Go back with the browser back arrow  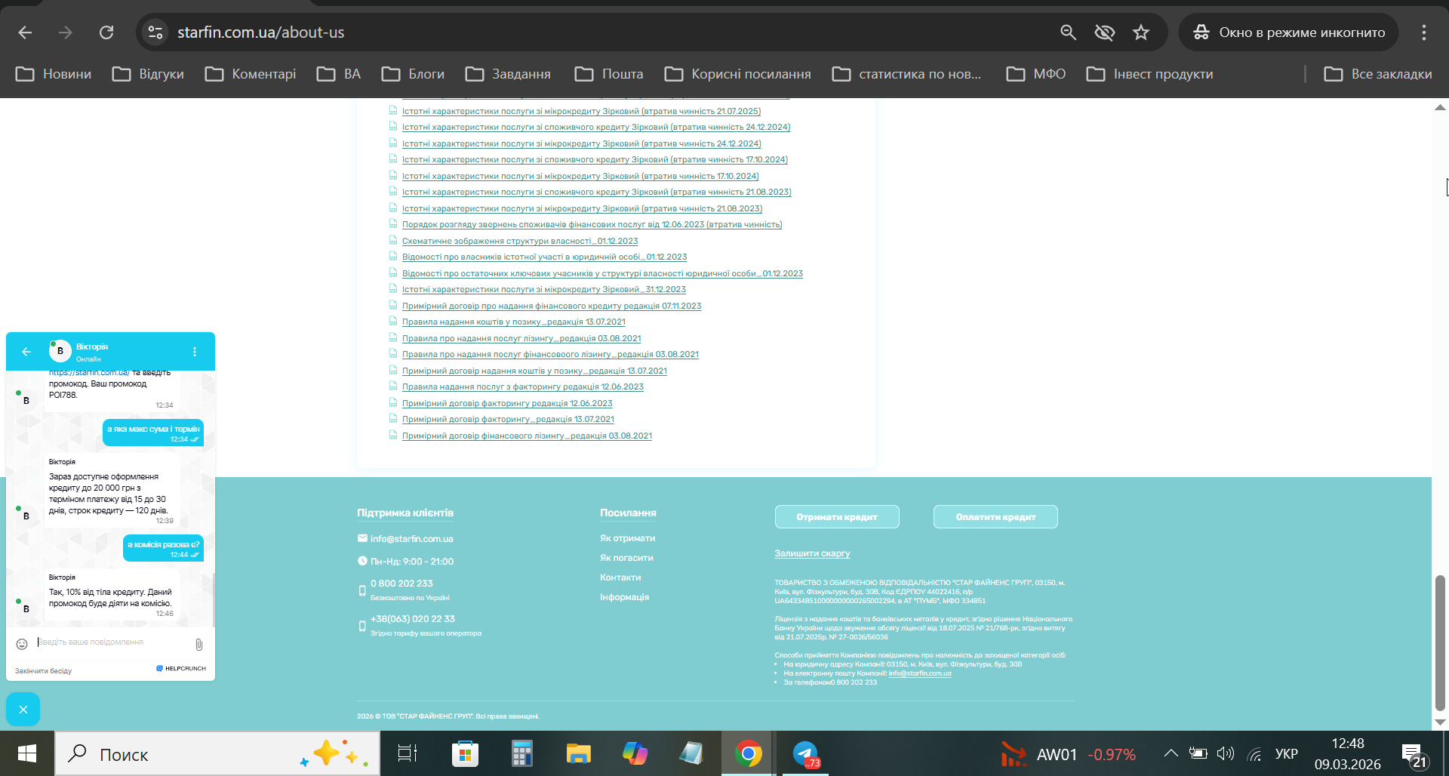[x=25, y=32]
